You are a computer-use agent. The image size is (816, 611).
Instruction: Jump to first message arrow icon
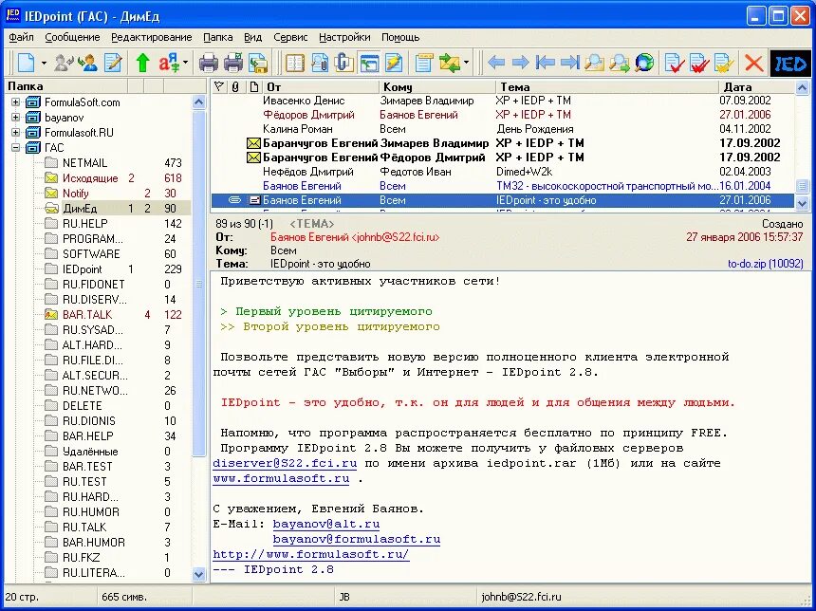[545, 63]
